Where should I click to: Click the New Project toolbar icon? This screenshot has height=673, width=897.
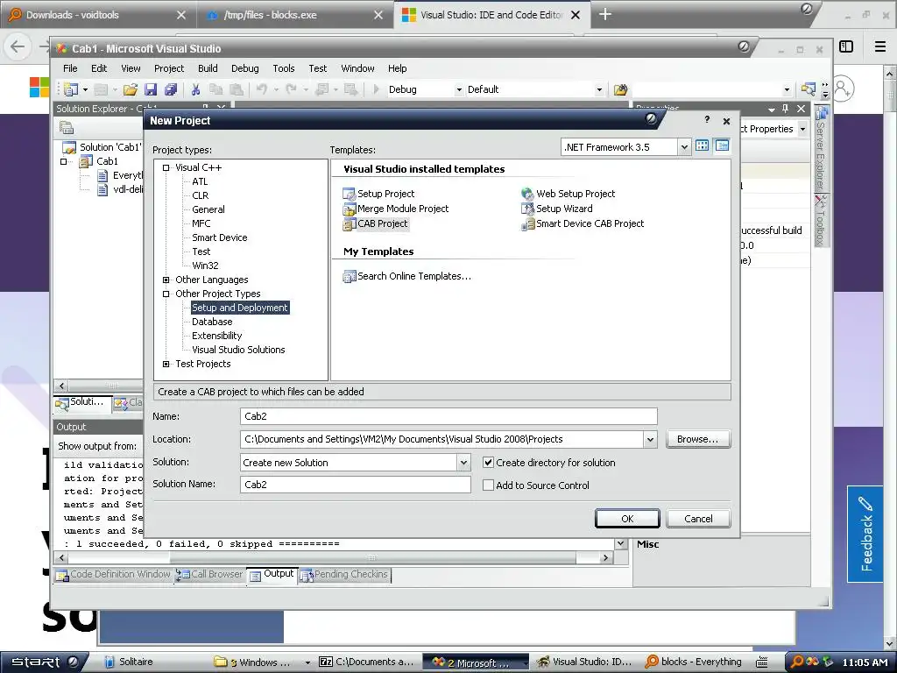click(72, 89)
